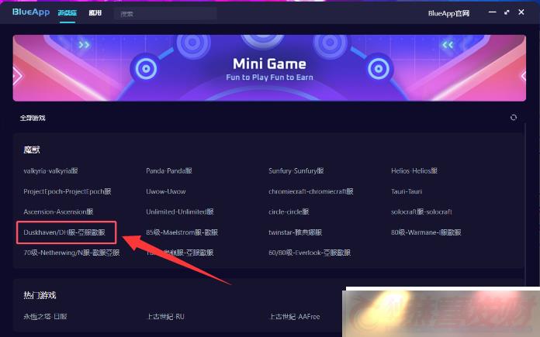Open Helios-Helios服 entry
This screenshot has width=540, height=337.
point(414,171)
